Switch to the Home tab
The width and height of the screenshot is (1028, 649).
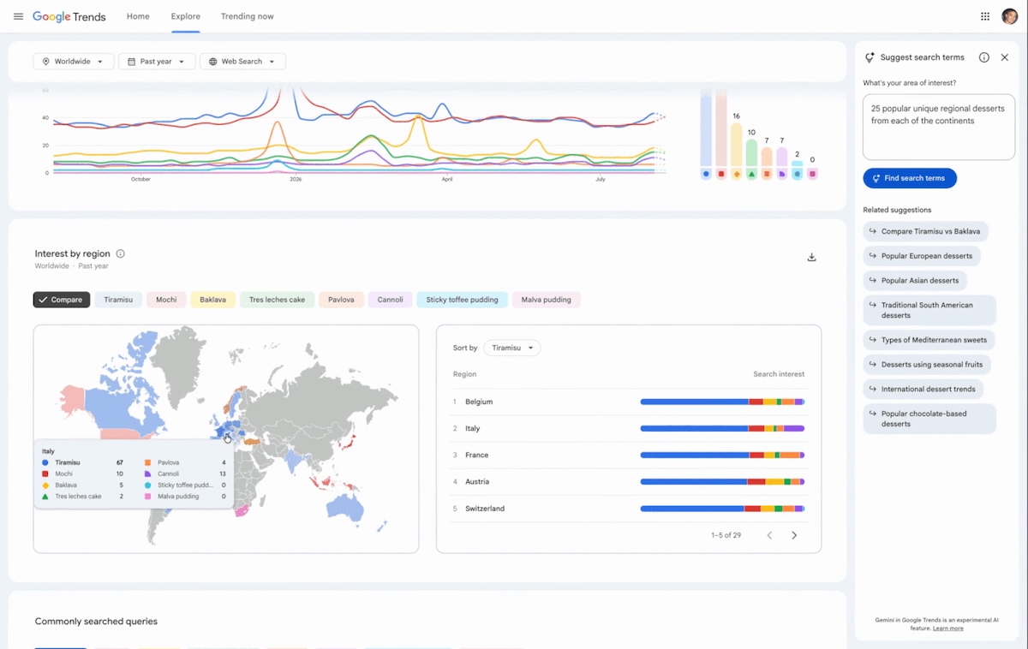pos(138,16)
